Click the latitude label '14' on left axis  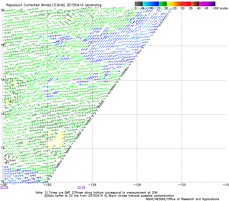2,113
